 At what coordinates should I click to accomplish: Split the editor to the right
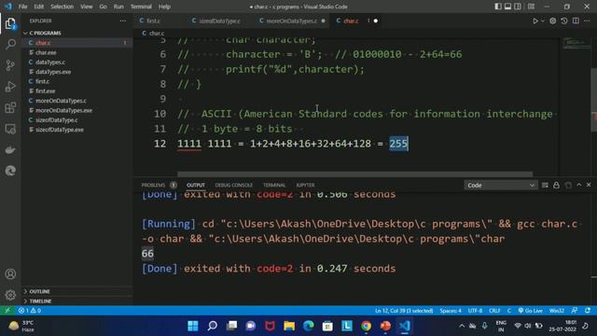click(x=576, y=21)
